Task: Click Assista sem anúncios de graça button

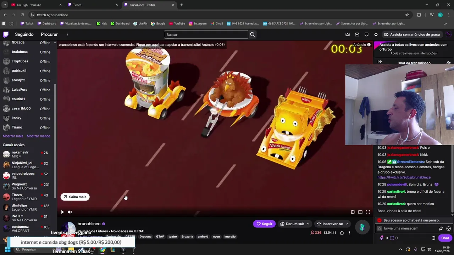Action: (x=412, y=34)
